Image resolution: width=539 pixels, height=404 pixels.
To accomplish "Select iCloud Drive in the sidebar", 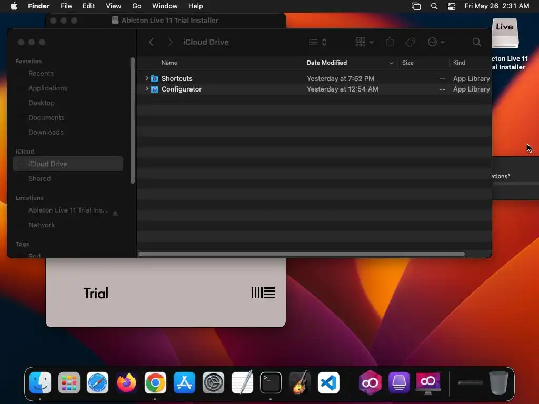I will (68, 164).
